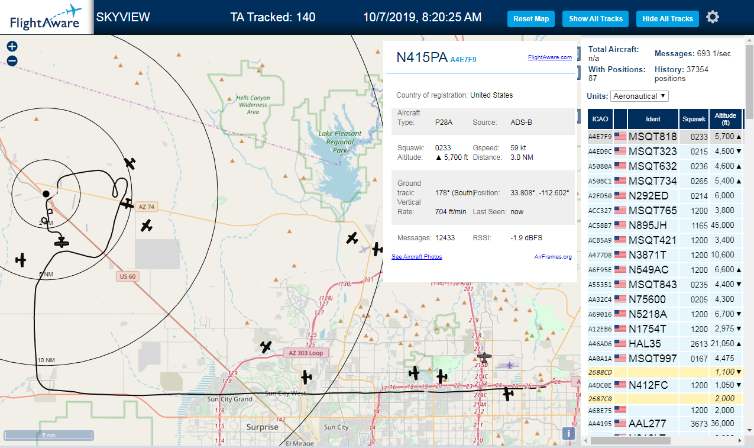Sort table by Squawk column

pos(694,119)
